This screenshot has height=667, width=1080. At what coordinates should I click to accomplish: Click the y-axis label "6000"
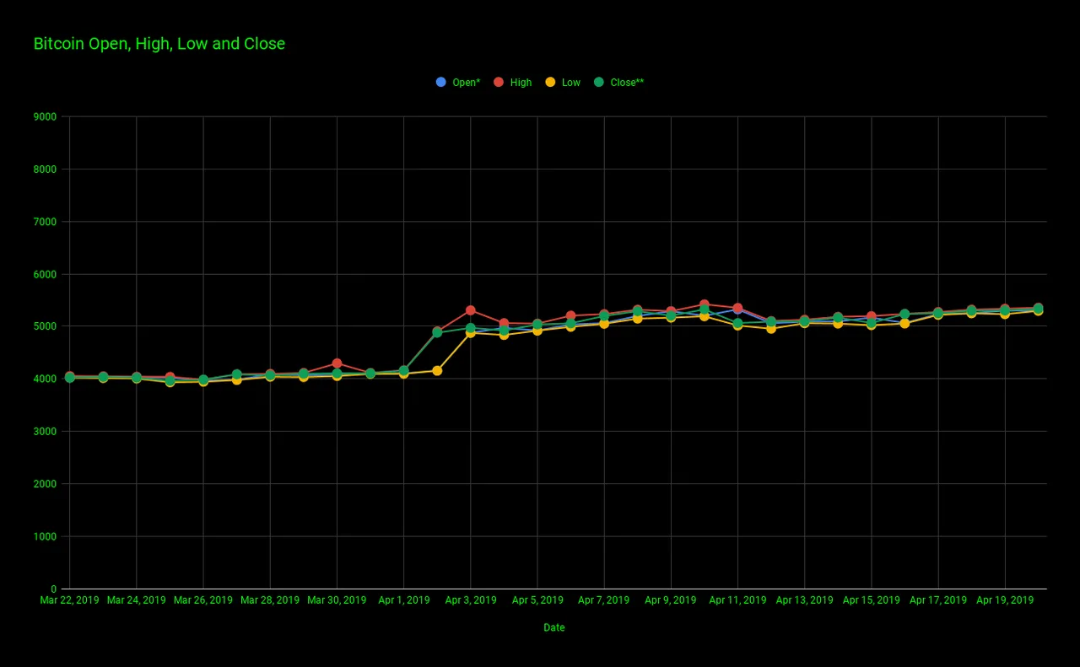pyautogui.click(x=46, y=275)
